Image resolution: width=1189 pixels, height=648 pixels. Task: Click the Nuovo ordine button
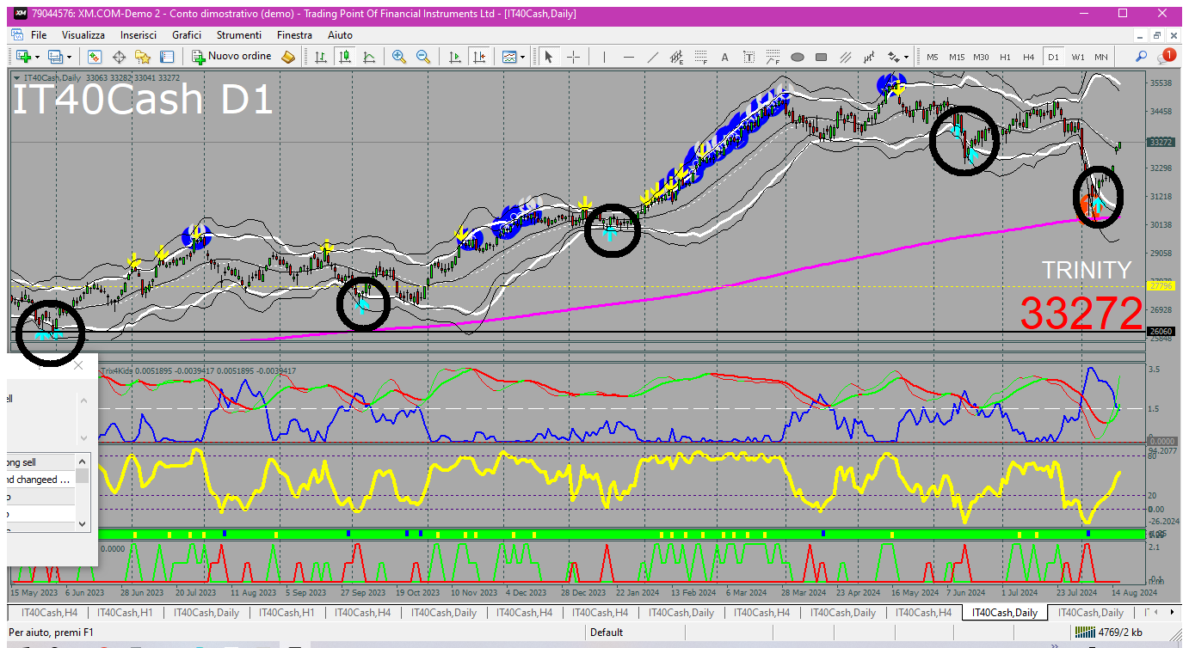(231, 57)
